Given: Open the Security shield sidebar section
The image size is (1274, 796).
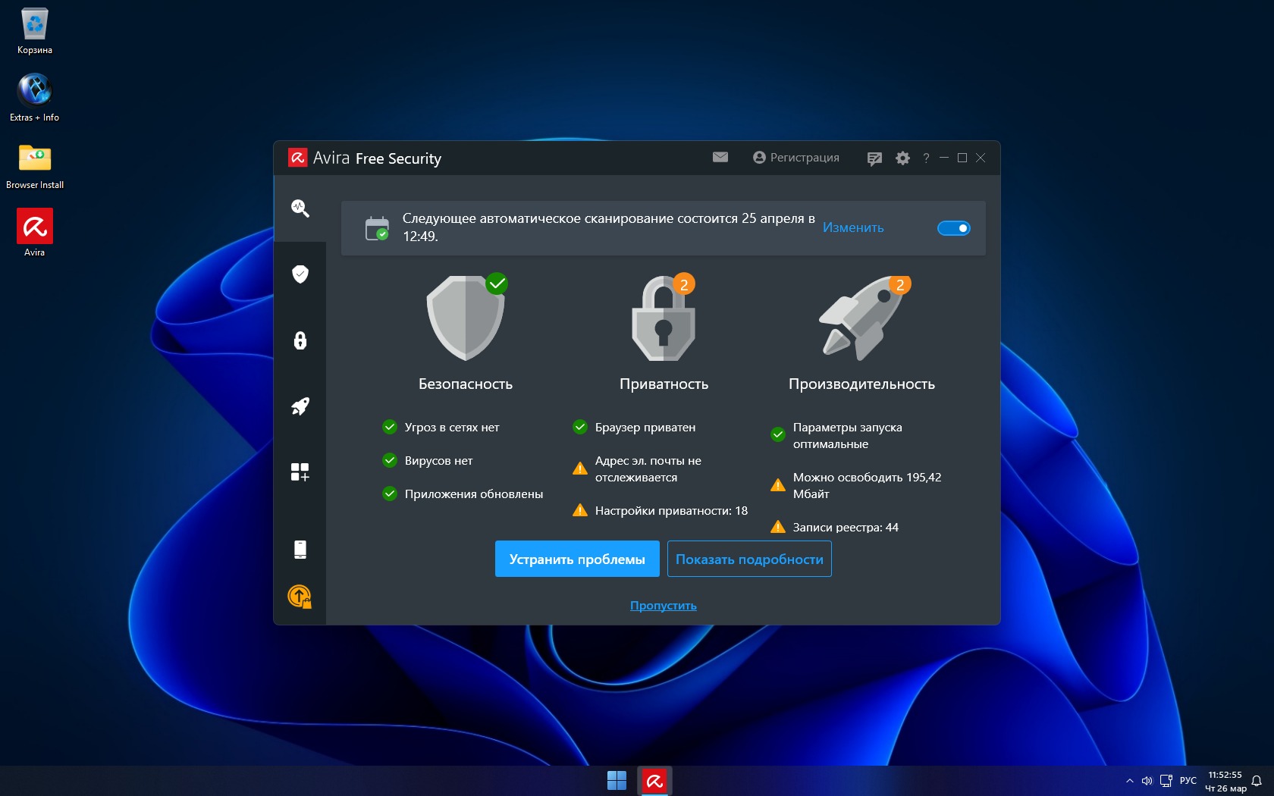Looking at the screenshot, I should [x=300, y=274].
